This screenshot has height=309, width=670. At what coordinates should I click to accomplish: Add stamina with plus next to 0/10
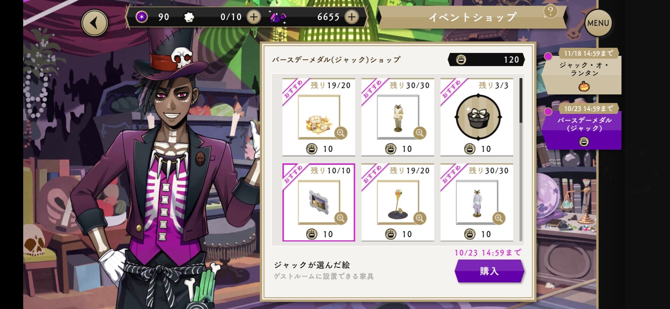click(254, 17)
